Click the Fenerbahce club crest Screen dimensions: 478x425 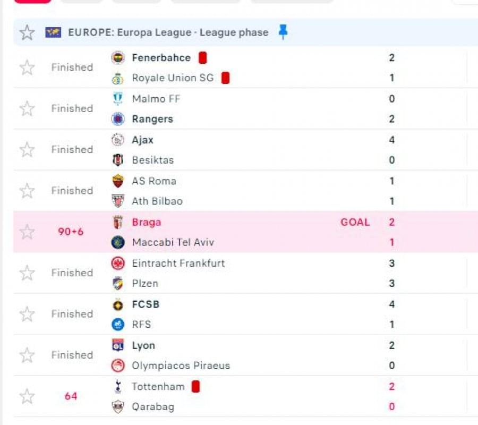pos(118,57)
